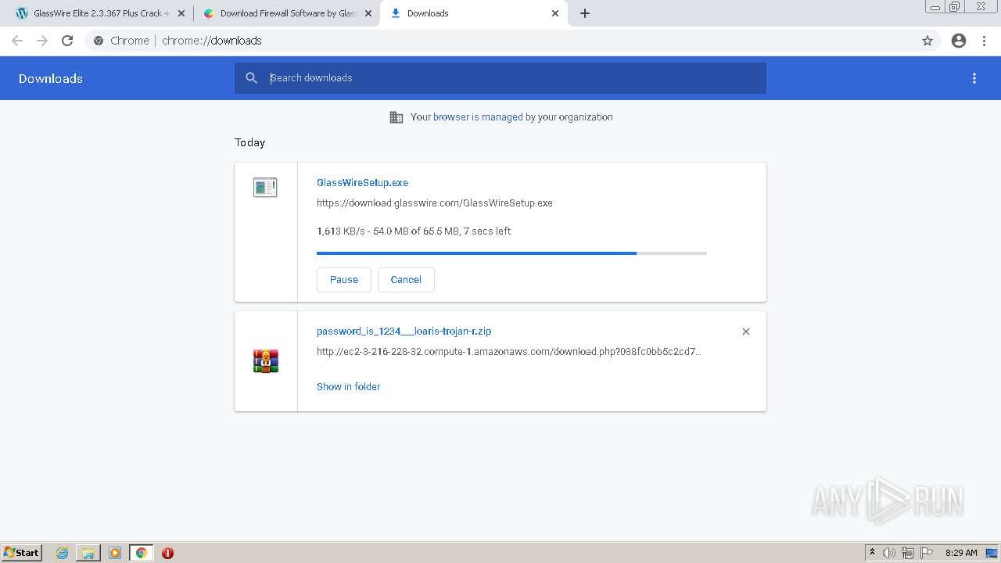Open a new browser tab
Viewport: 1001px width, 563px height.
pyautogui.click(x=585, y=13)
